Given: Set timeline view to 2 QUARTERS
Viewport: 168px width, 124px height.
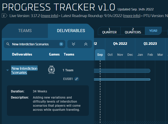Looking at the screenshot, I should point(133,31).
